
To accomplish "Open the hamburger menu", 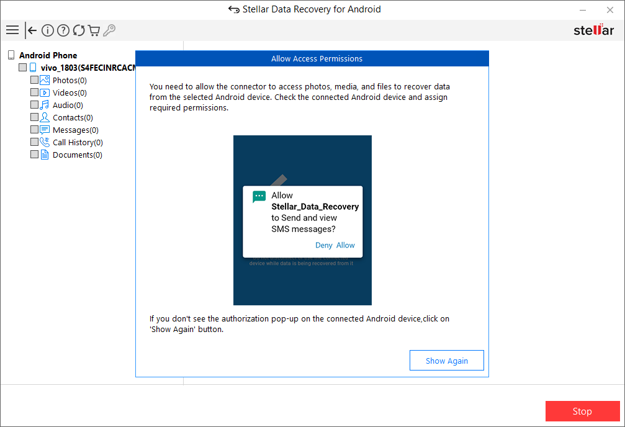I will click(x=12, y=30).
